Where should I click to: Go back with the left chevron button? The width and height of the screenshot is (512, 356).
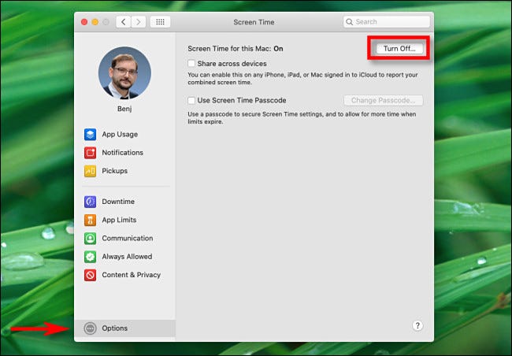124,22
